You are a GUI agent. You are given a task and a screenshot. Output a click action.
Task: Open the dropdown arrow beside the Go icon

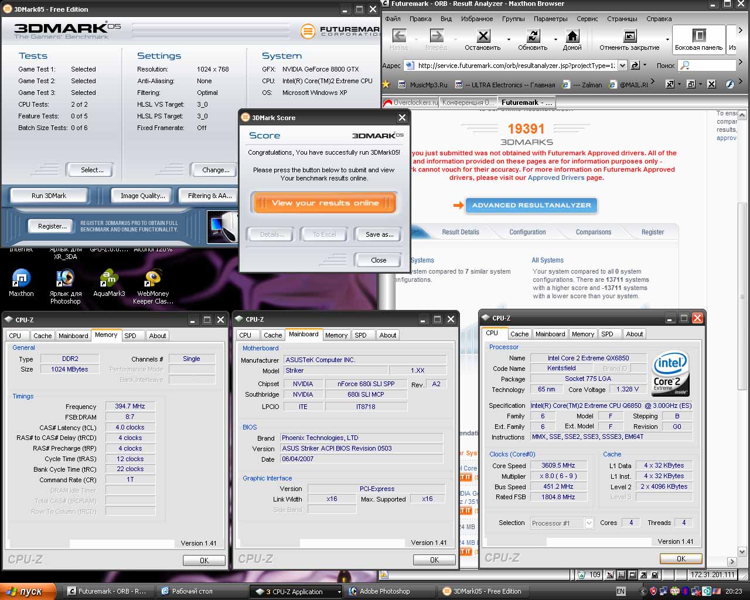tap(645, 65)
